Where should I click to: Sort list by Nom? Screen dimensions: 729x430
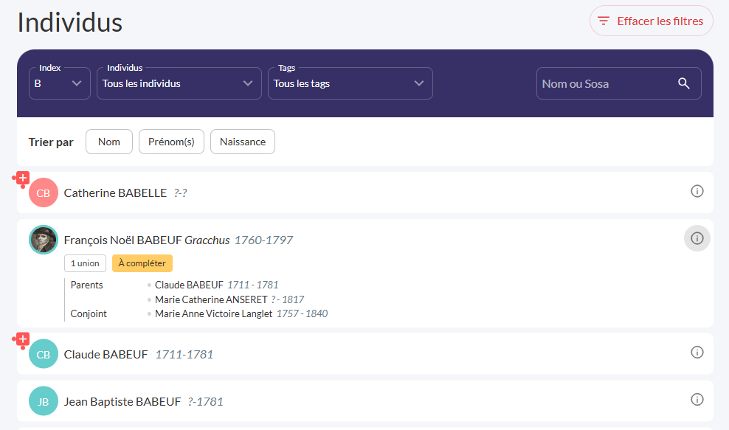(109, 142)
